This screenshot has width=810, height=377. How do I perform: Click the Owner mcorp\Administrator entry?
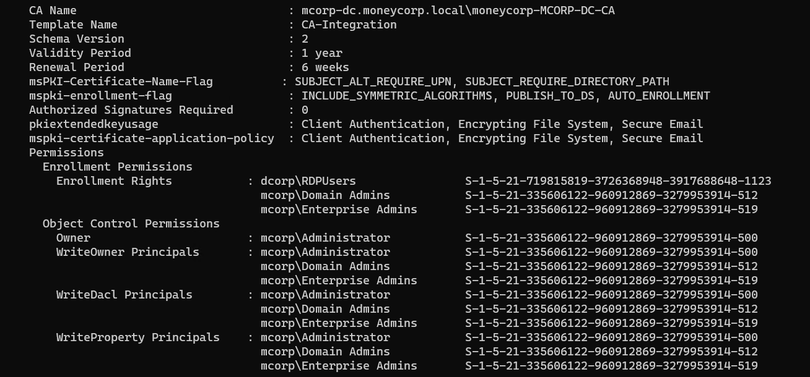pyautogui.click(x=325, y=238)
